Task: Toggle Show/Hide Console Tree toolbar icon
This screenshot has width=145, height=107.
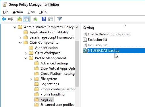Action: pos(26,19)
